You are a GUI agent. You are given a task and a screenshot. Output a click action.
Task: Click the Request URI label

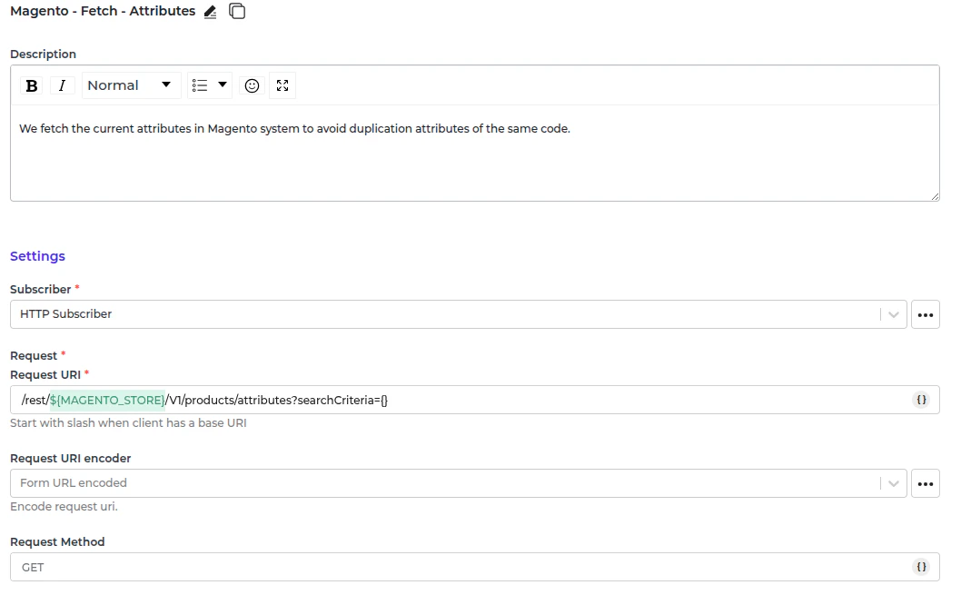click(45, 374)
